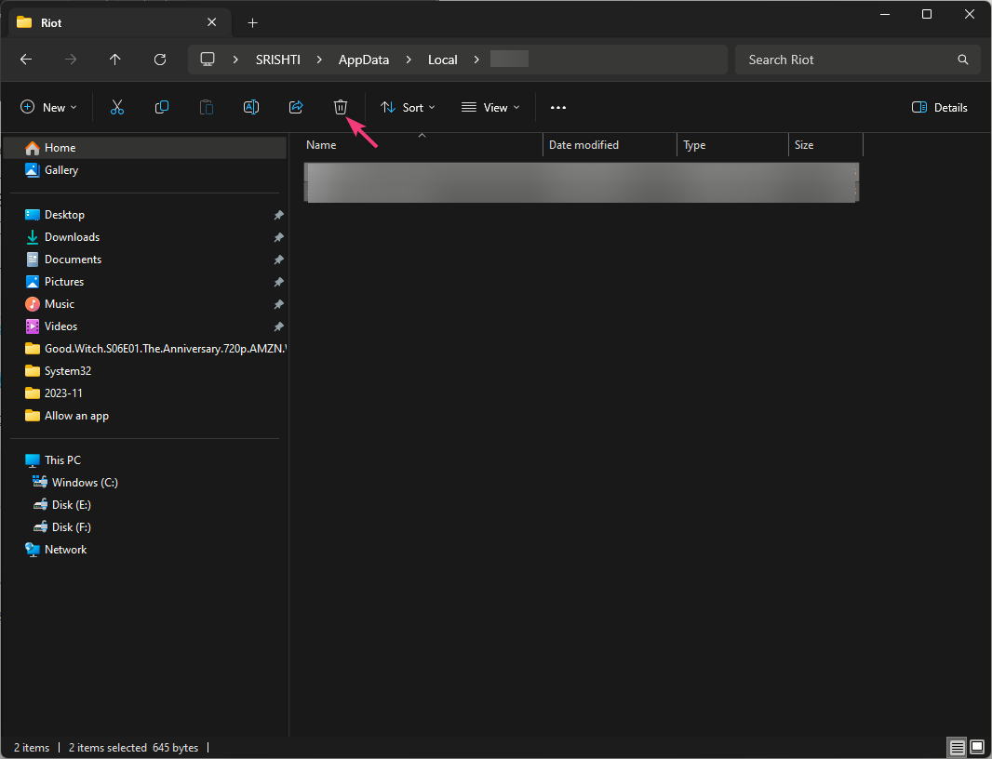Viewport: 992px width, 759px height.
Task: Sort by the Name column header
Action: 422,145
